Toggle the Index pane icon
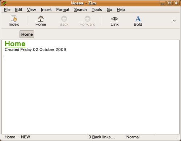 pos(14,19)
